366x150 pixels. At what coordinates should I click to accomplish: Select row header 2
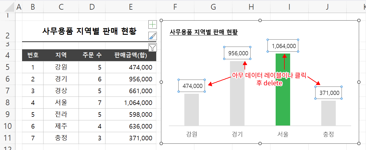8,31
